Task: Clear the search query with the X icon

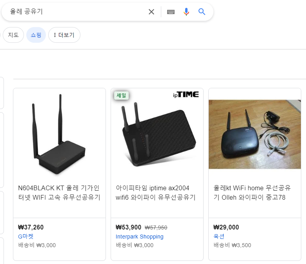Action: pos(151,12)
